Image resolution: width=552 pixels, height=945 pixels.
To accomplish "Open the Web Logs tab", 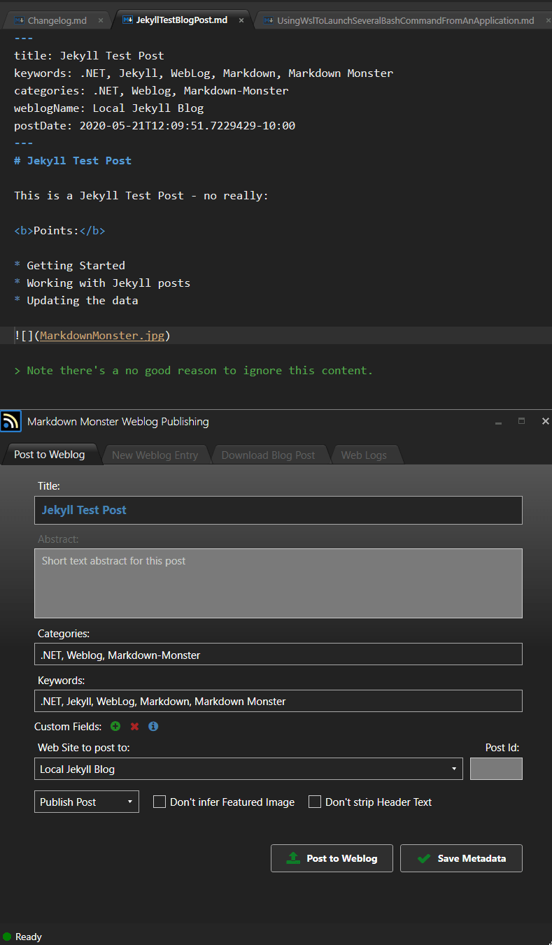I will [364, 455].
